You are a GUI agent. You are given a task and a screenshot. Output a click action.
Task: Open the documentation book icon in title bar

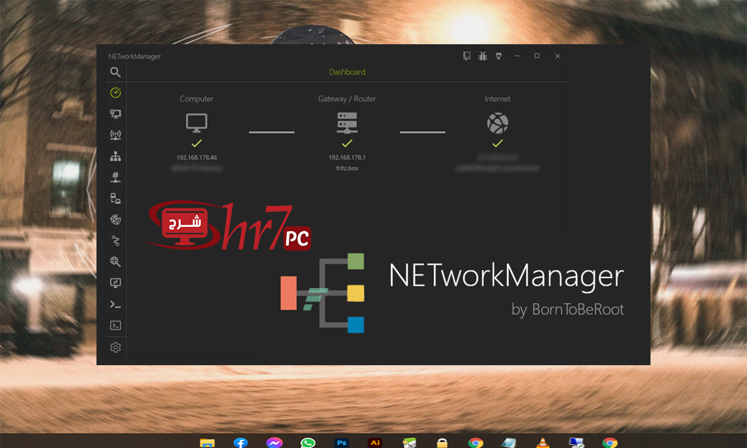tap(467, 56)
